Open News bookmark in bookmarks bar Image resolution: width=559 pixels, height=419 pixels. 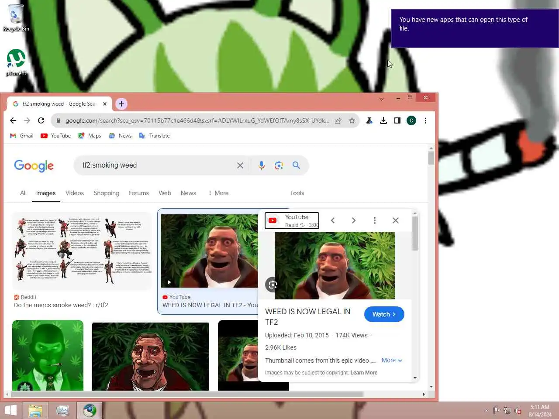pyautogui.click(x=120, y=136)
